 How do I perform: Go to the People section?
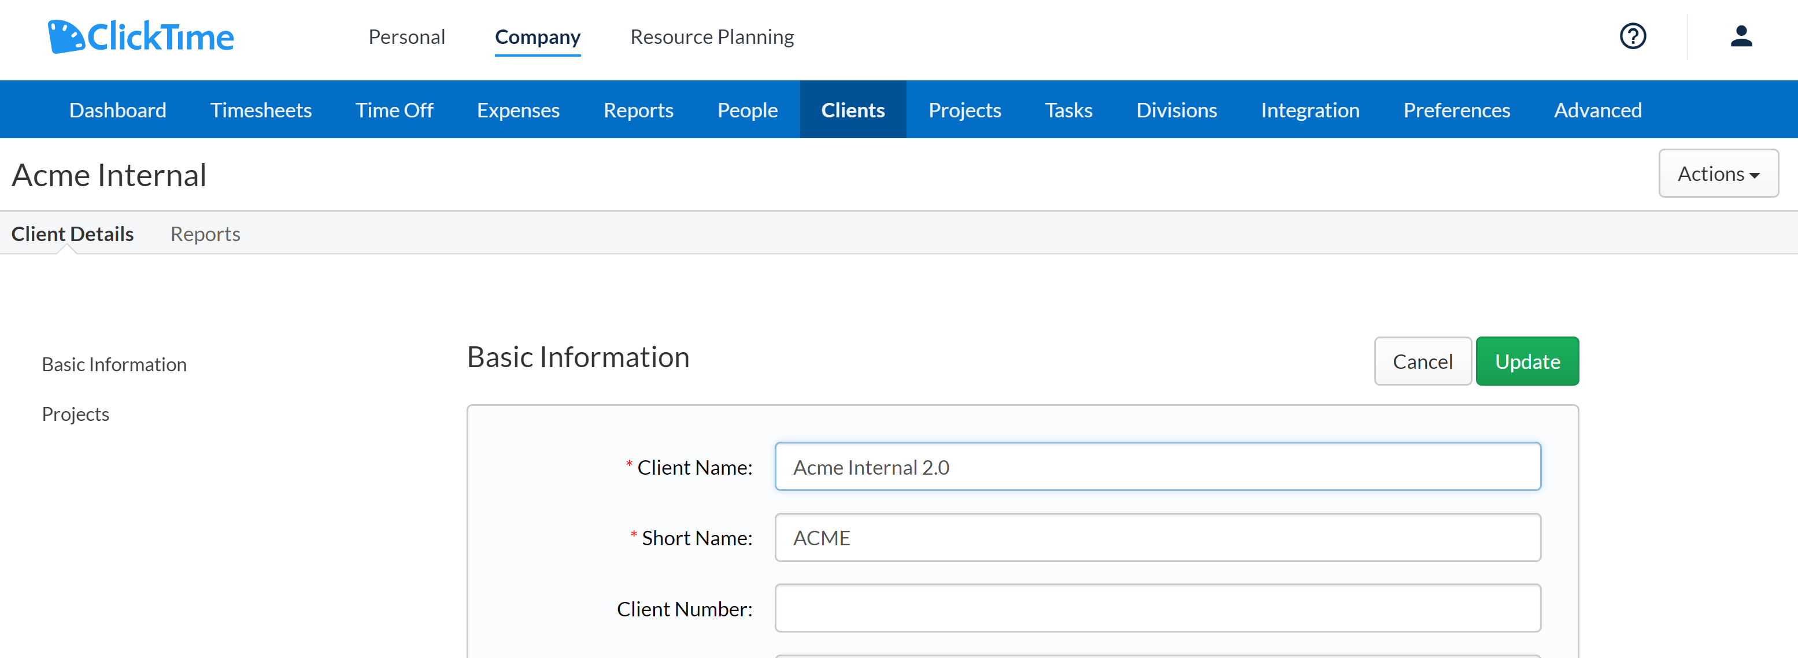pos(747,109)
